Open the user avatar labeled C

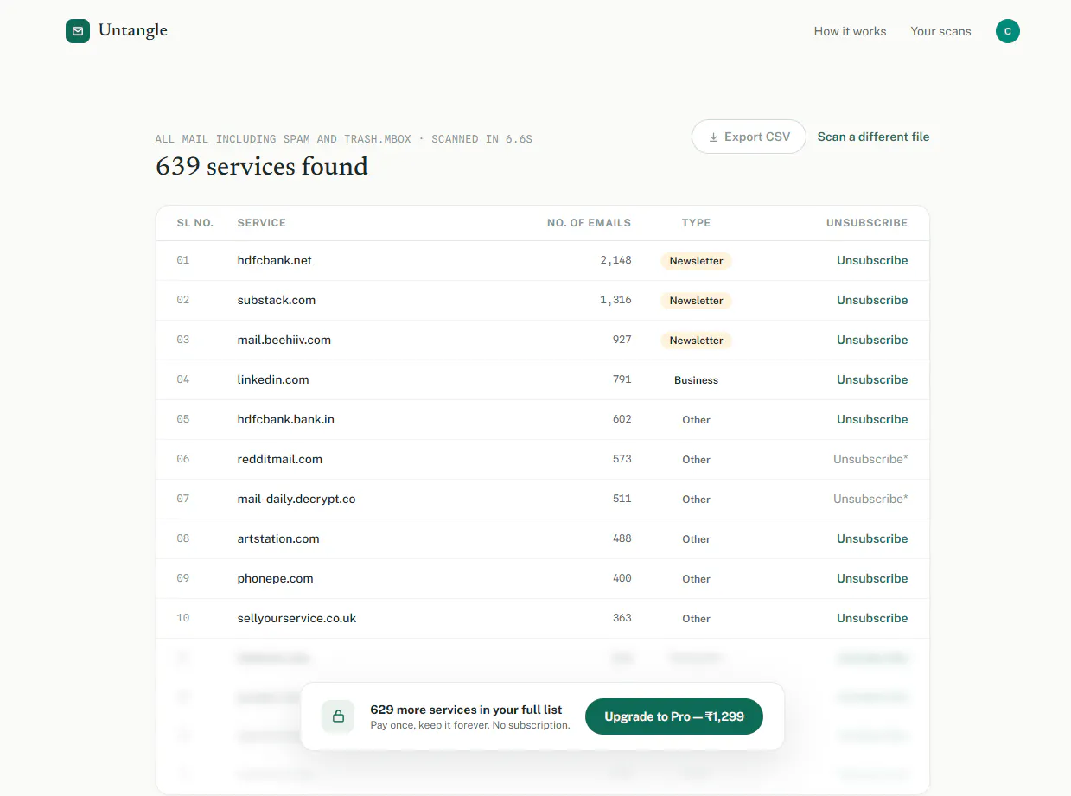click(1008, 31)
